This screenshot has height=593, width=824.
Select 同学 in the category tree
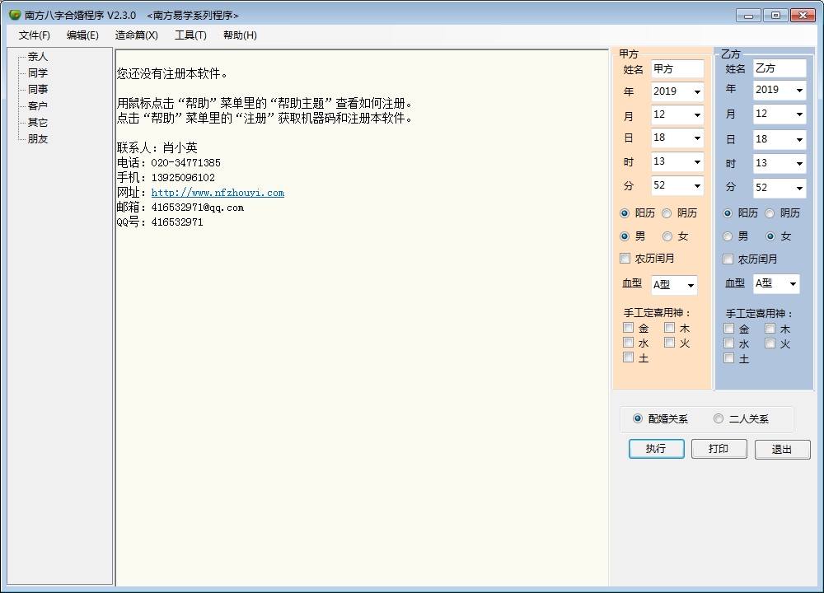38,73
